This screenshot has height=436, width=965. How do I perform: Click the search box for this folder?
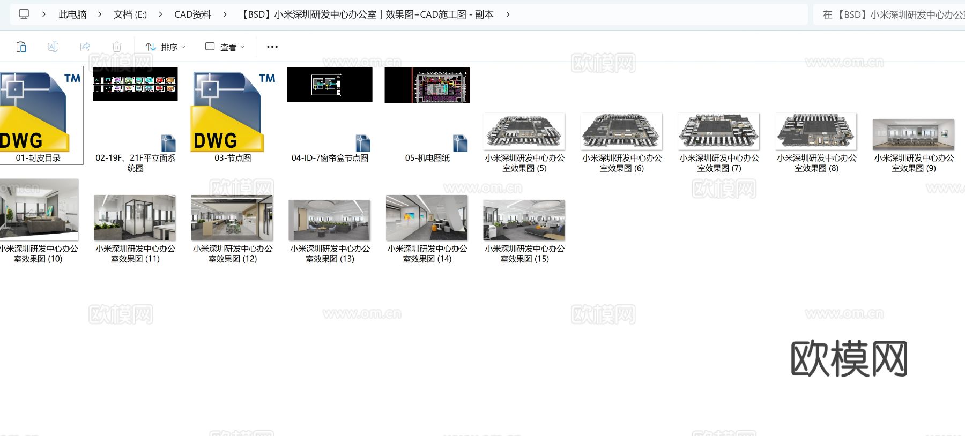pyautogui.click(x=889, y=14)
